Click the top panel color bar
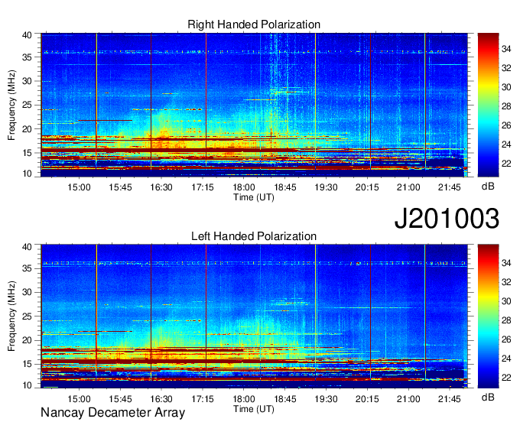 pos(488,105)
